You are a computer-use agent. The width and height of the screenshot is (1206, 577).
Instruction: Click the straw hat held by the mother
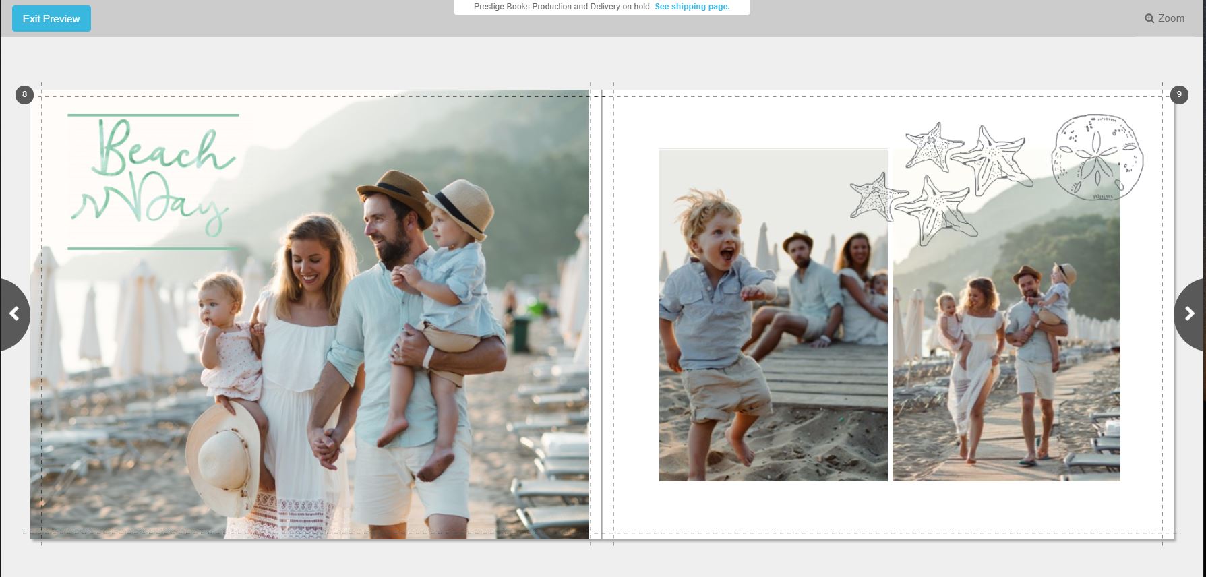coord(222,460)
